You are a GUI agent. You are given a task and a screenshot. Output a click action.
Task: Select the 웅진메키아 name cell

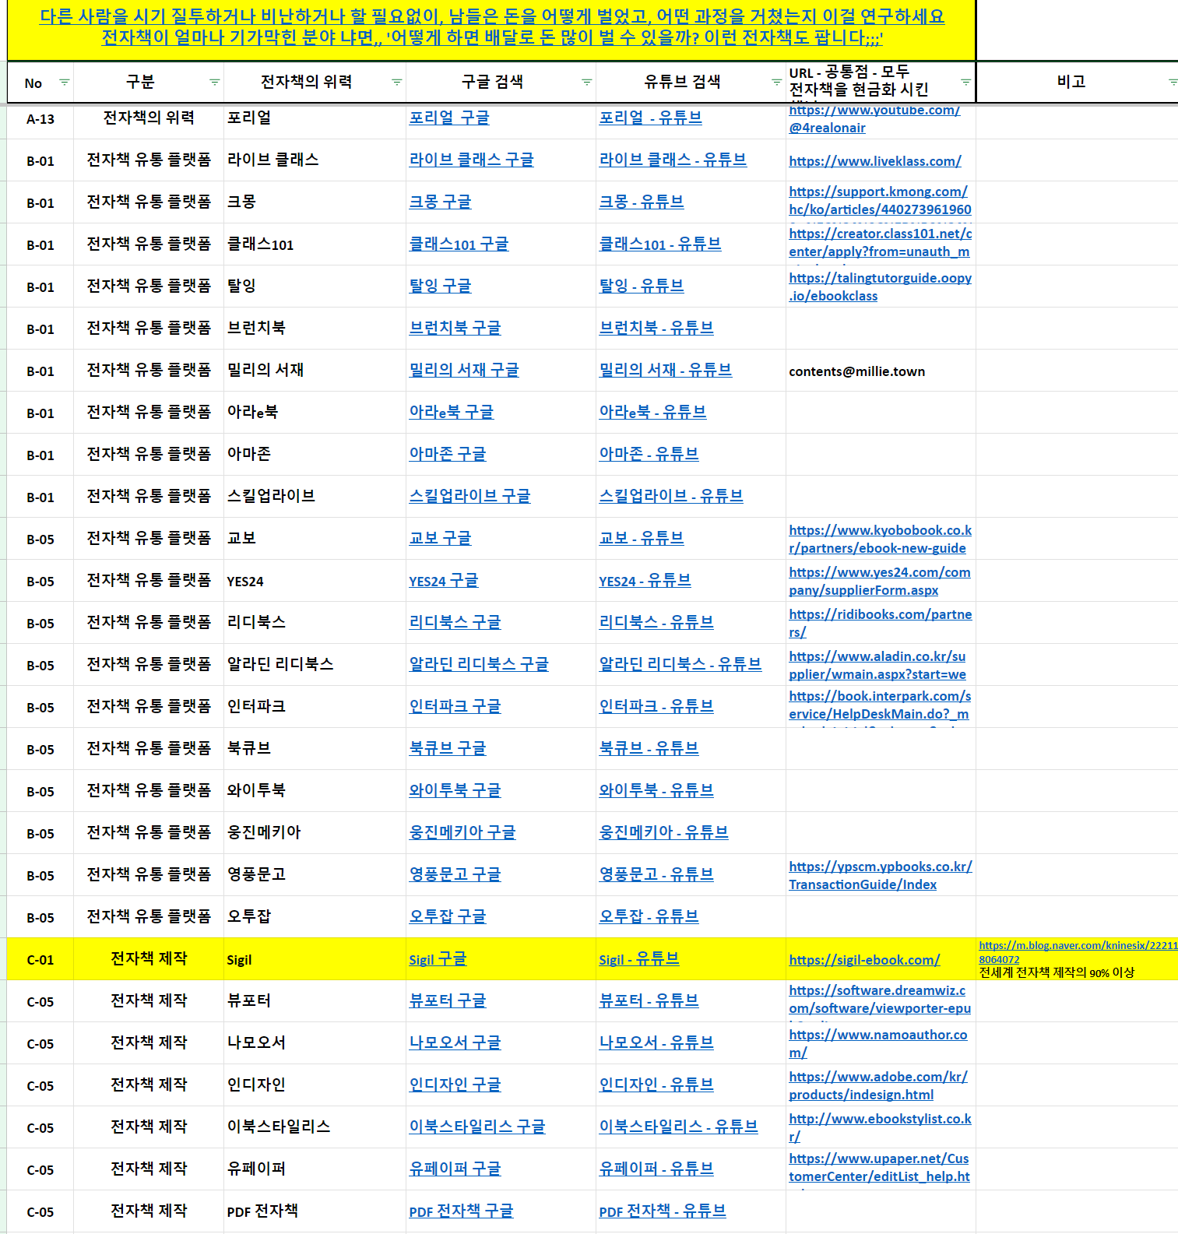coord(315,832)
